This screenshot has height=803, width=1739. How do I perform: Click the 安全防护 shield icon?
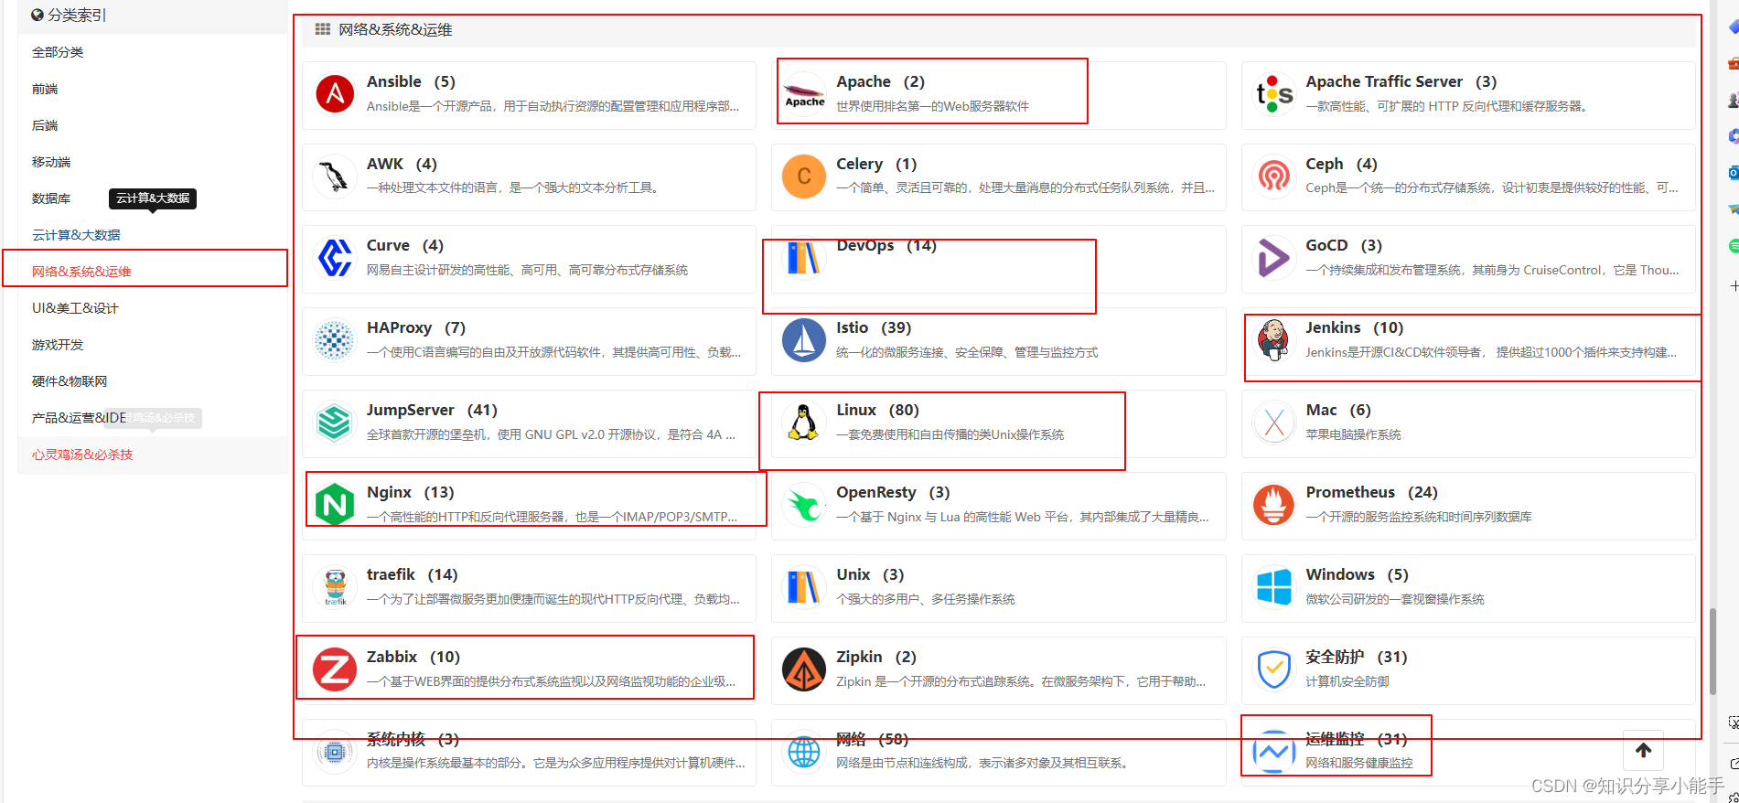(1274, 669)
